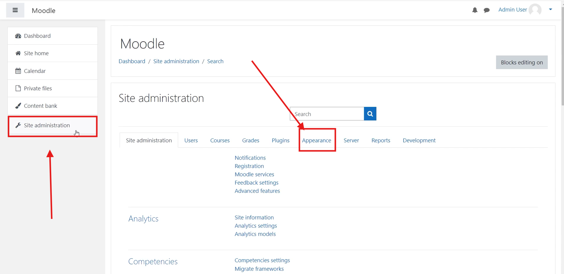Toggle the hamburger side menu button
This screenshot has height=274, width=564.
coord(15,10)
